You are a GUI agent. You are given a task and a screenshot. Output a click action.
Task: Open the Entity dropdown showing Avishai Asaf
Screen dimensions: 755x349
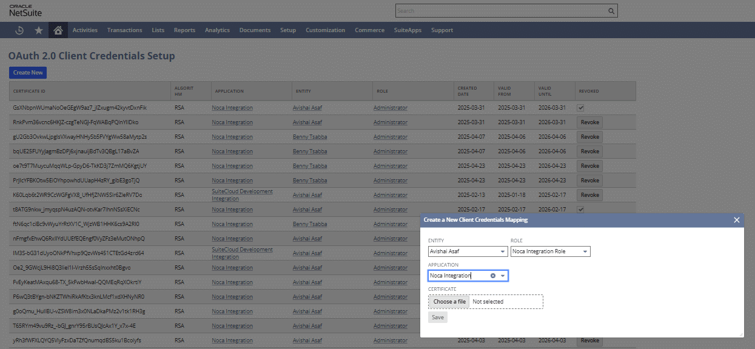468,251
